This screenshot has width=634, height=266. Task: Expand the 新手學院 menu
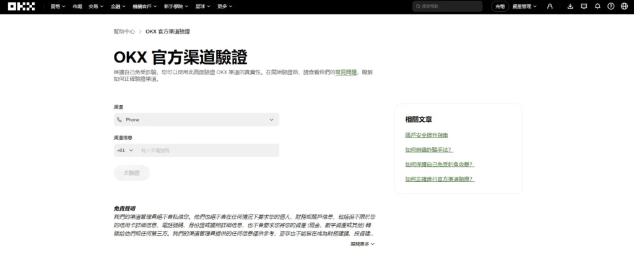176,6
